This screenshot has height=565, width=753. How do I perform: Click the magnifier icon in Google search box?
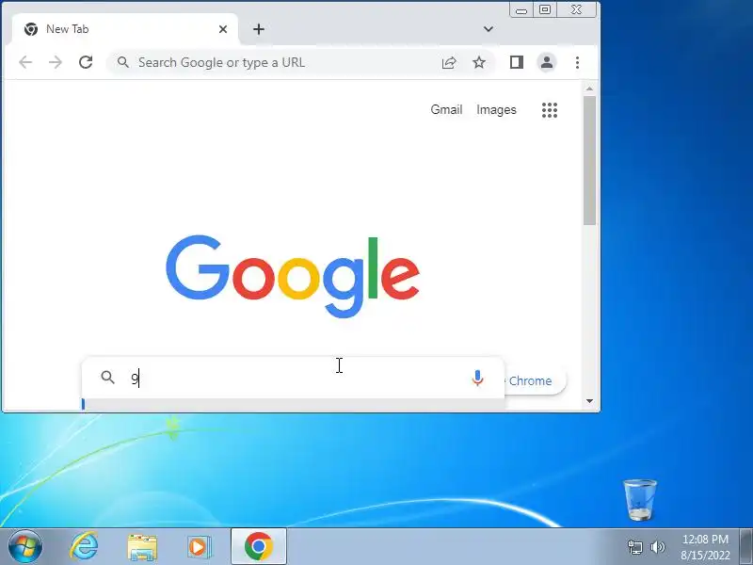click(x=108, y=378)
